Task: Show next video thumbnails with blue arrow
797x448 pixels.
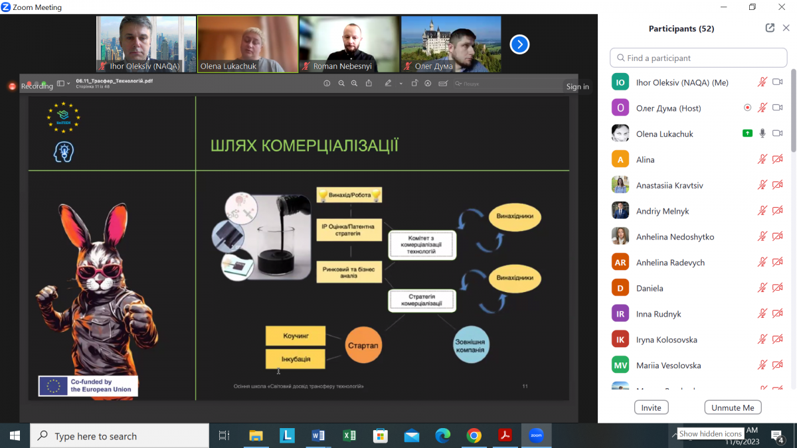Action: [519, 44]
